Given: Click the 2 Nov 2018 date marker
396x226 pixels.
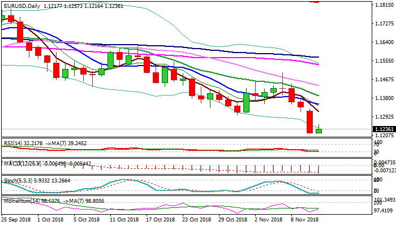Looking at the screenshot, I should [269, 219].
